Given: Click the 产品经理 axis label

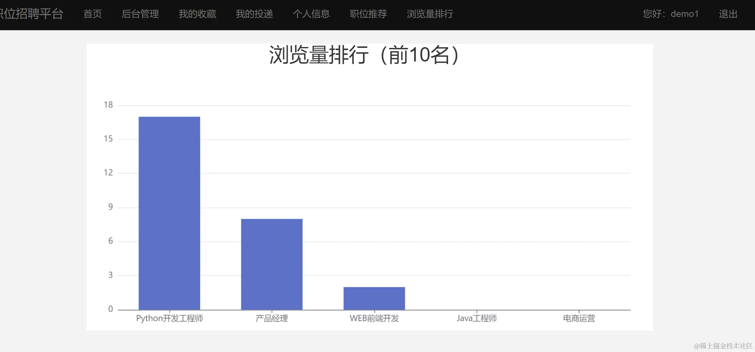Looking at the screenshot, I should pyautogui.click(x=272, y=318).
